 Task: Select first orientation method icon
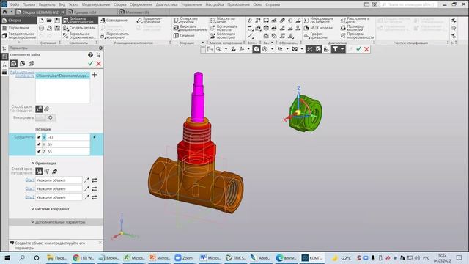pyautogui.click(x=39, y=171)
